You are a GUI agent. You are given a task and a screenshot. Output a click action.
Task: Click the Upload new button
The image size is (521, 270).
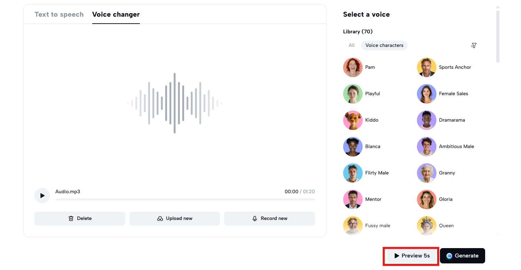tap(175, 219)
